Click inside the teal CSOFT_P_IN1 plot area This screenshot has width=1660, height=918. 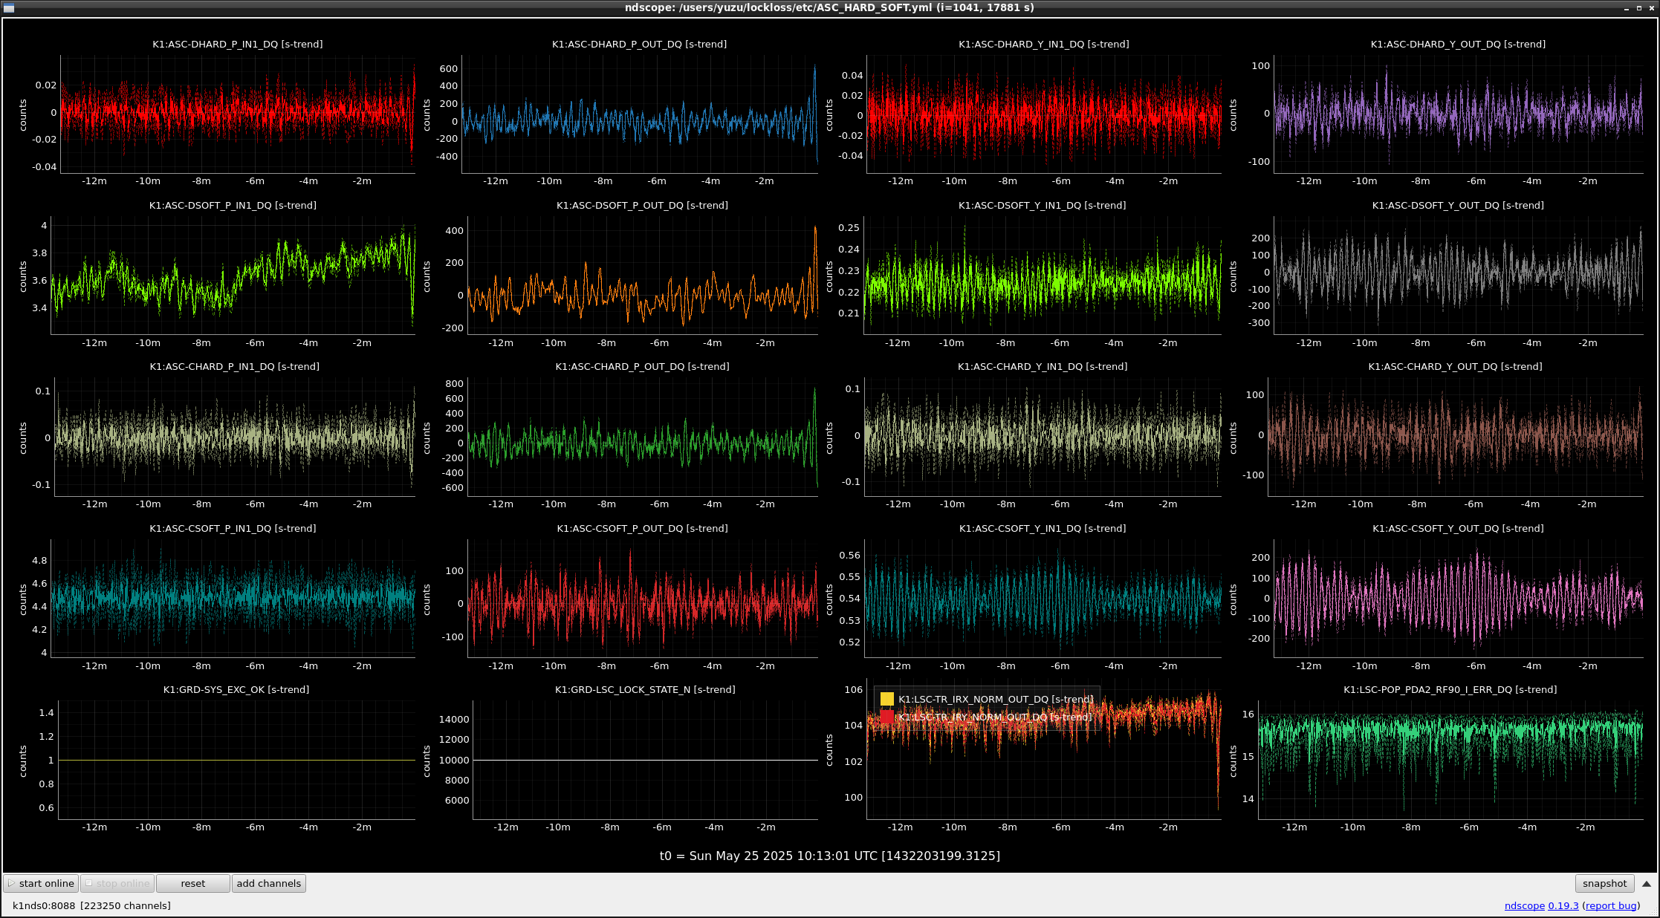pos(233,598)
